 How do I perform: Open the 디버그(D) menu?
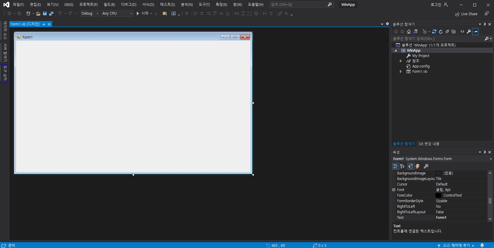click(129, 5)
